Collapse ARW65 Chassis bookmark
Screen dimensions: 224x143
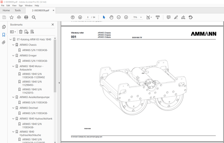(x=13, y=45)
